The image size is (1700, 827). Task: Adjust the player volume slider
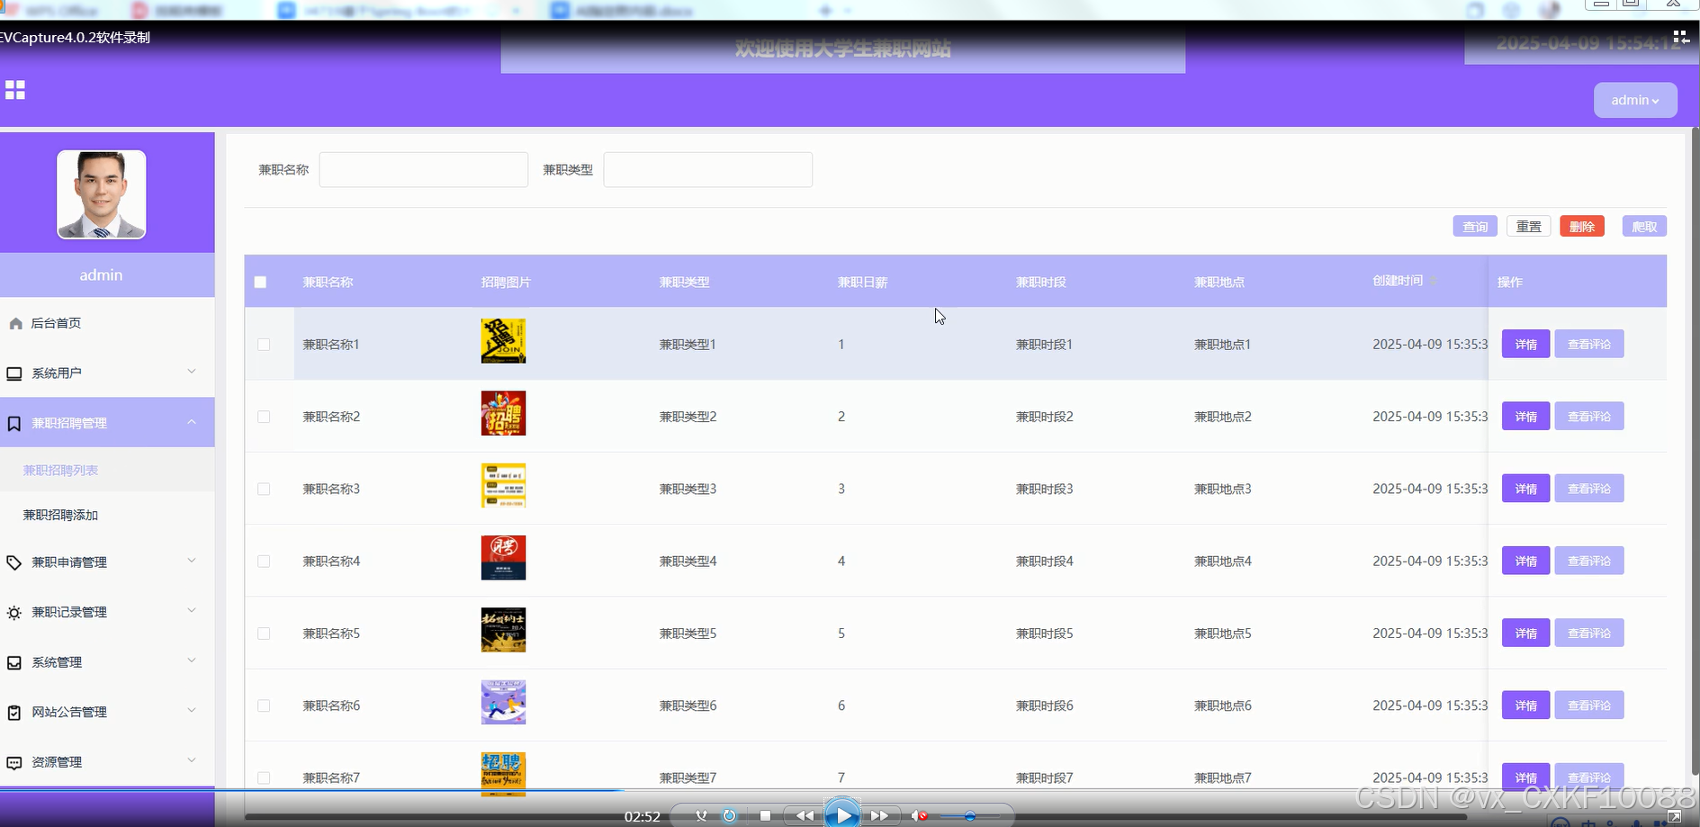(969, 816)
